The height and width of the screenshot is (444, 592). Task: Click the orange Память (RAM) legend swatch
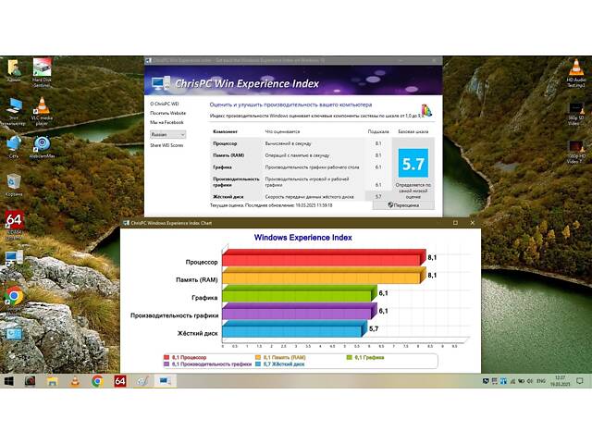[x=258, y=357]
